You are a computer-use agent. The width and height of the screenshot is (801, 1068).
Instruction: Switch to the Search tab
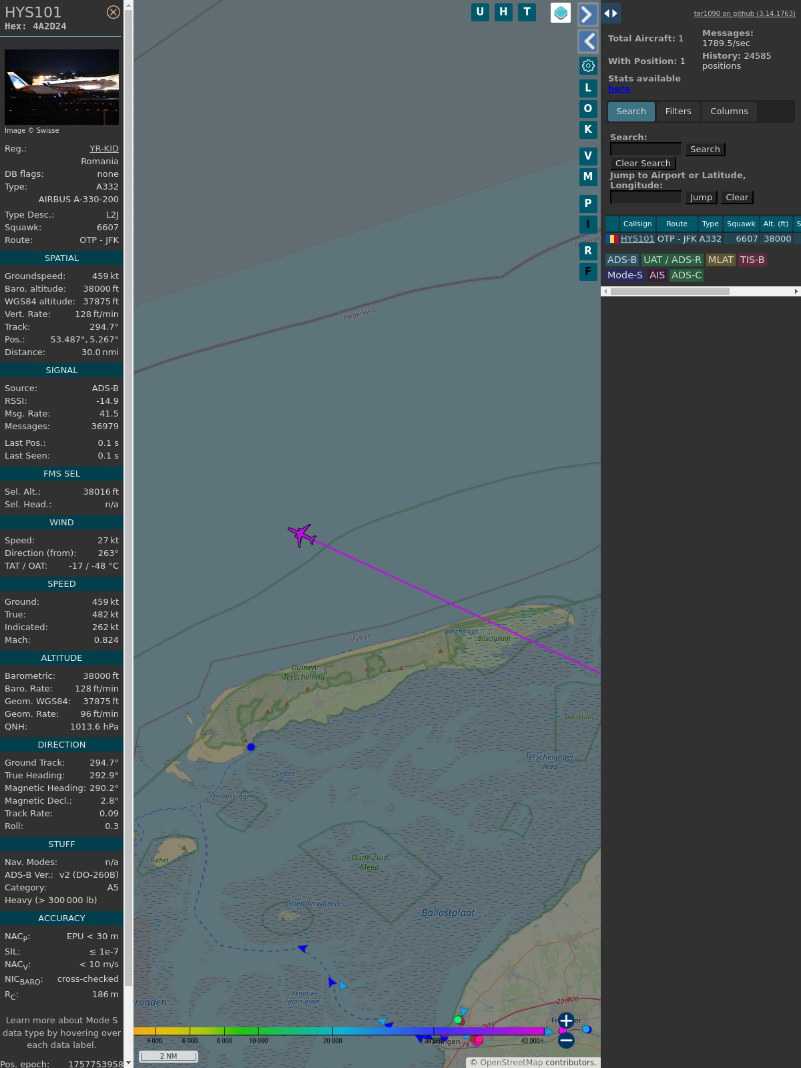tap(631, 111)
